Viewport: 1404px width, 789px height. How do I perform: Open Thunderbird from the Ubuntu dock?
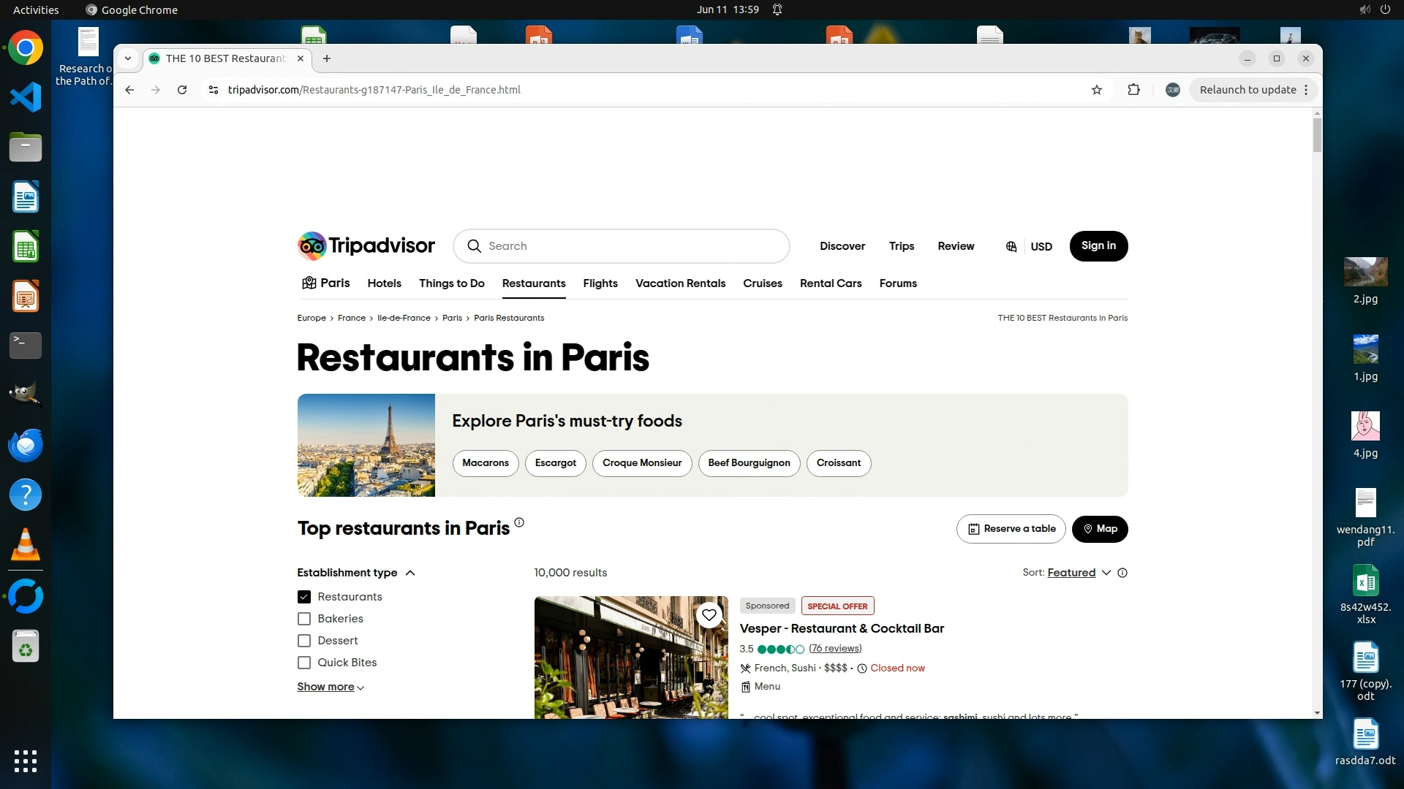point(26,445)
